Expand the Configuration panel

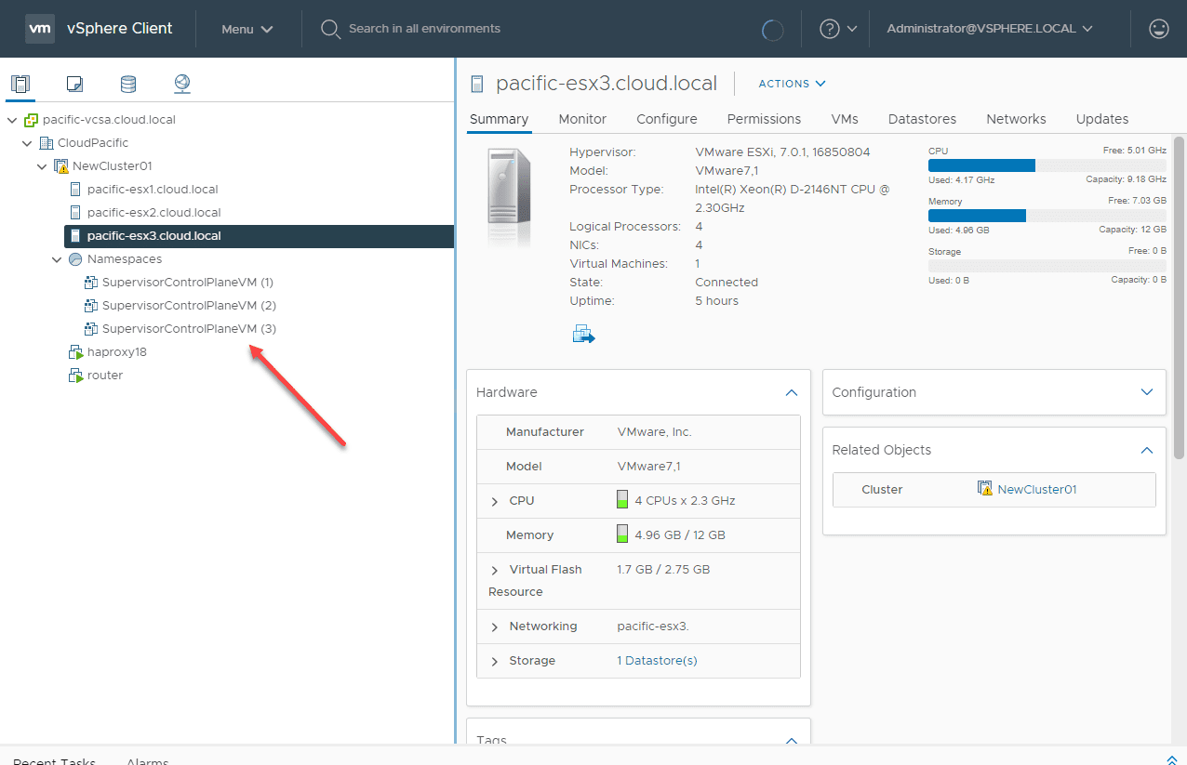point(1146,392)
